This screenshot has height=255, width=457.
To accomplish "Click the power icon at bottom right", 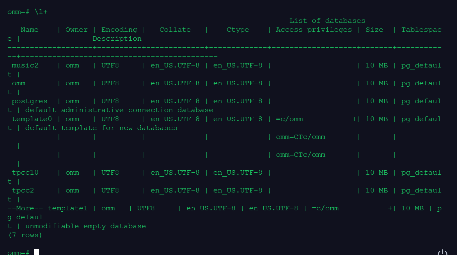I will 442,253.
